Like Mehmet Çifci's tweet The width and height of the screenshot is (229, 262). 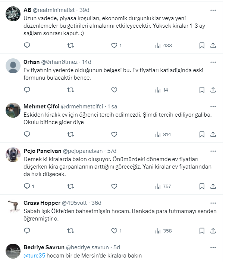(114, 134)
